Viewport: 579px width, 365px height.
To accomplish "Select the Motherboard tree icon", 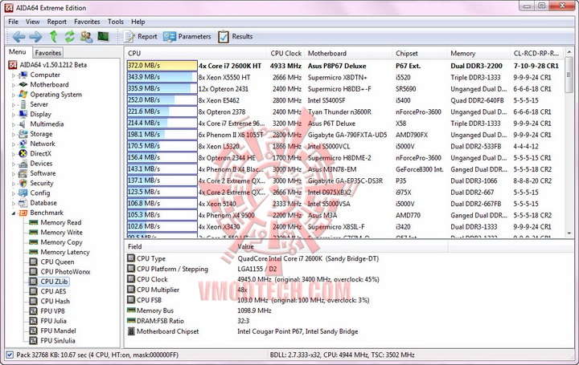I will pyautogui.click(x=23, y=84).
